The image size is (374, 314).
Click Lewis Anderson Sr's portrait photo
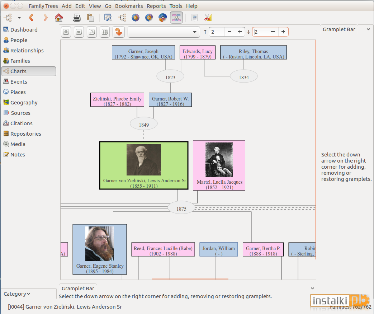[143, 160]
